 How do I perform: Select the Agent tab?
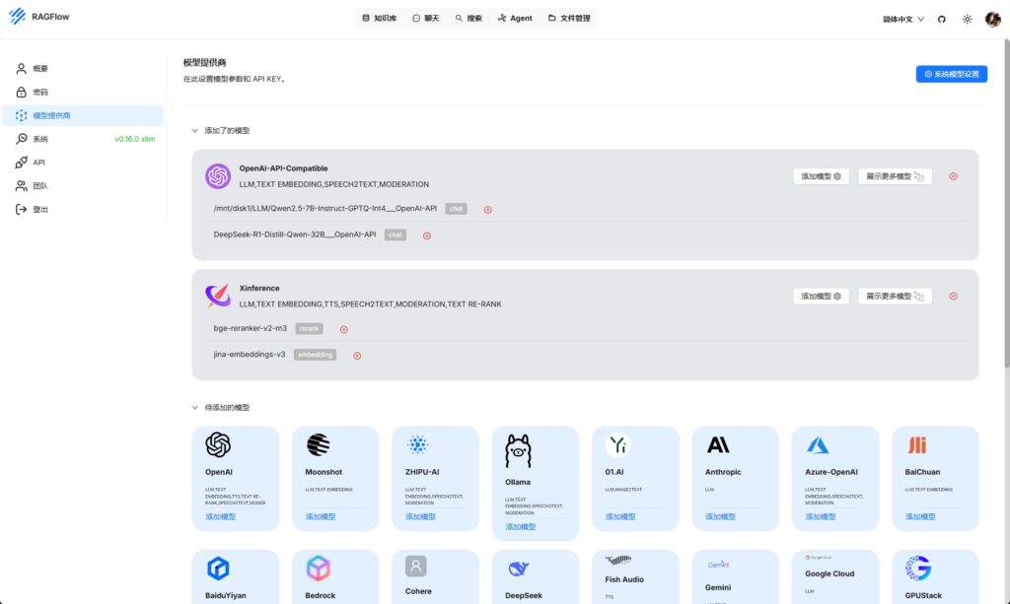tap(515, 18)
